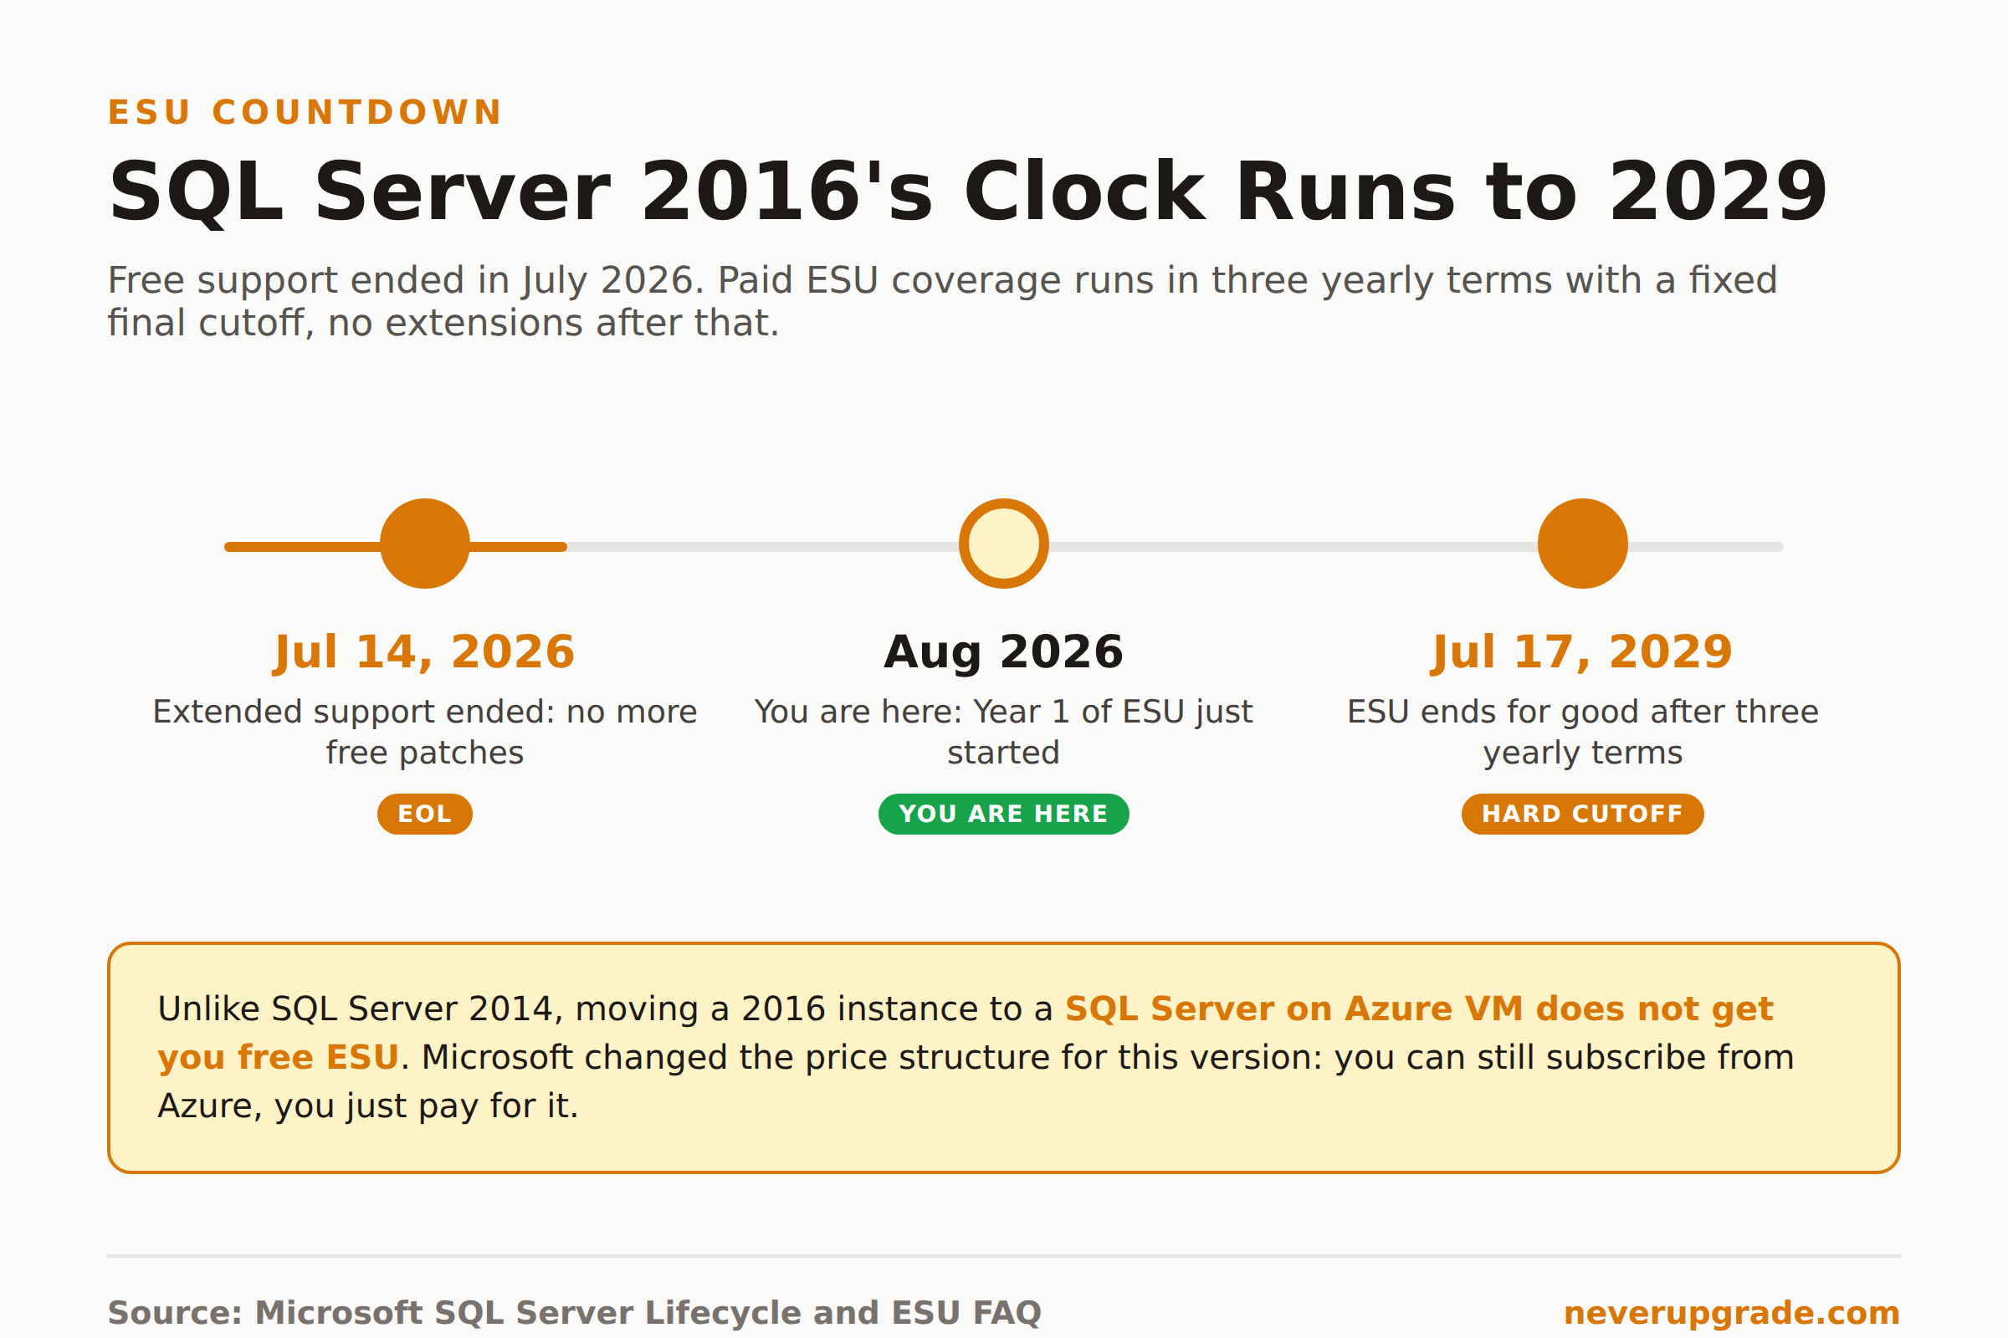
Task: Open the neverupgrade.com link
Action: click(x=1731, y=1312)
